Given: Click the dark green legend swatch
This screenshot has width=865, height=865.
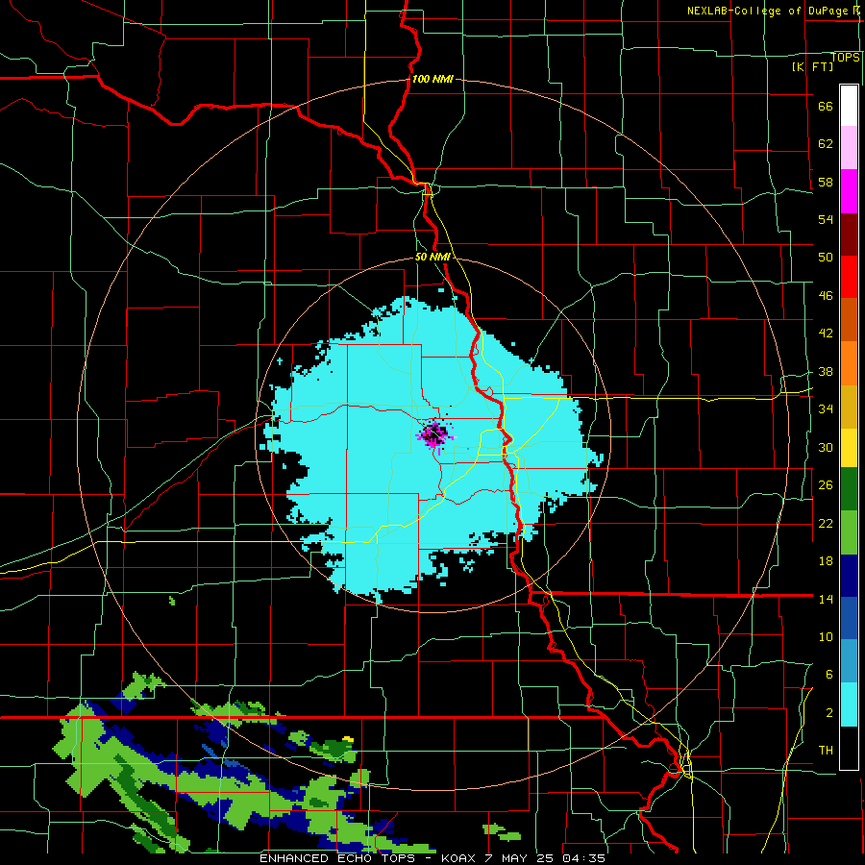Looking at the screenshot, I should (x=849, y=489).
